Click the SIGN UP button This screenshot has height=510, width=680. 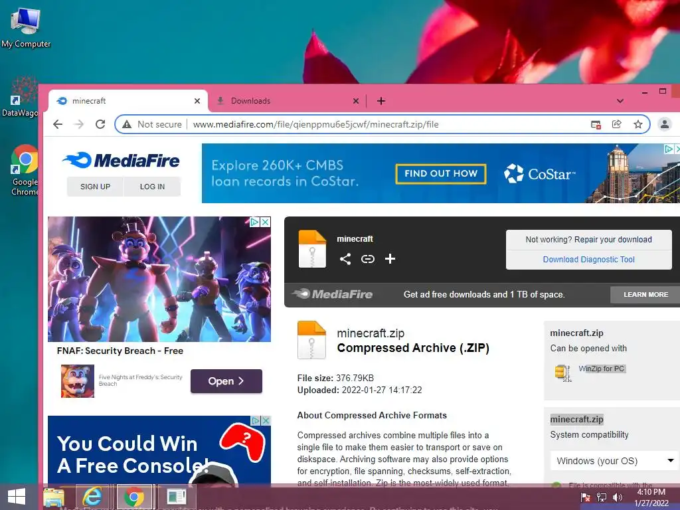tap(96, 187)
